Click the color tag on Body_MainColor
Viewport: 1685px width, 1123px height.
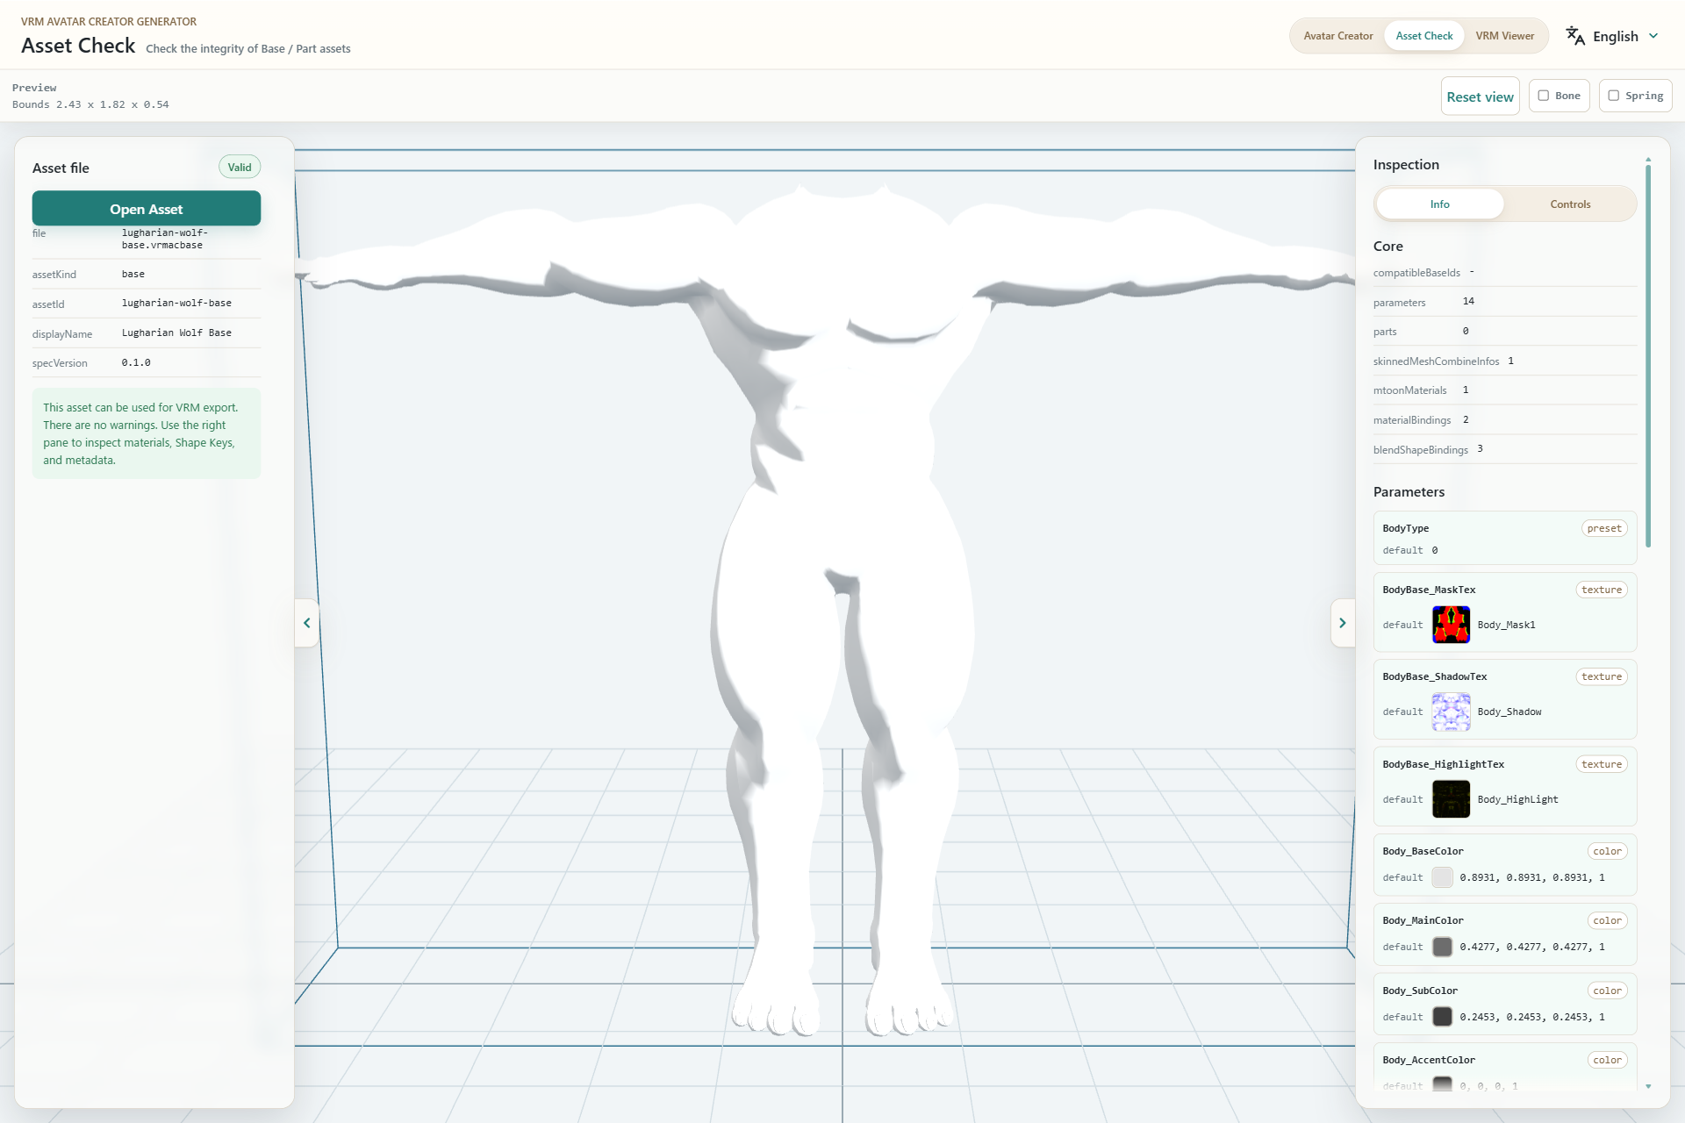pyautogui.click(x=1607, y=920)
